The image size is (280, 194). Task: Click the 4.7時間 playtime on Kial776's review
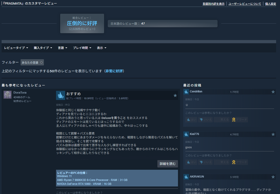(234, 134)
